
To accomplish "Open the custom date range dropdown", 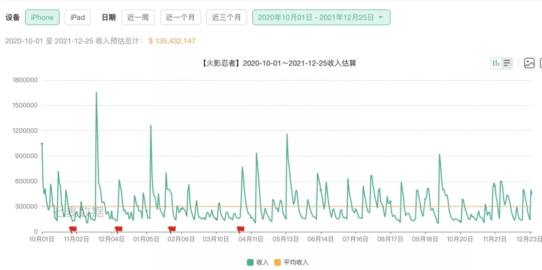I will [x=322, y=17].
